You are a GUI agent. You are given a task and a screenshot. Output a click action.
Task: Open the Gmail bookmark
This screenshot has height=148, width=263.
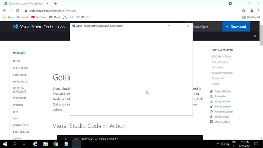pos(23,17)
